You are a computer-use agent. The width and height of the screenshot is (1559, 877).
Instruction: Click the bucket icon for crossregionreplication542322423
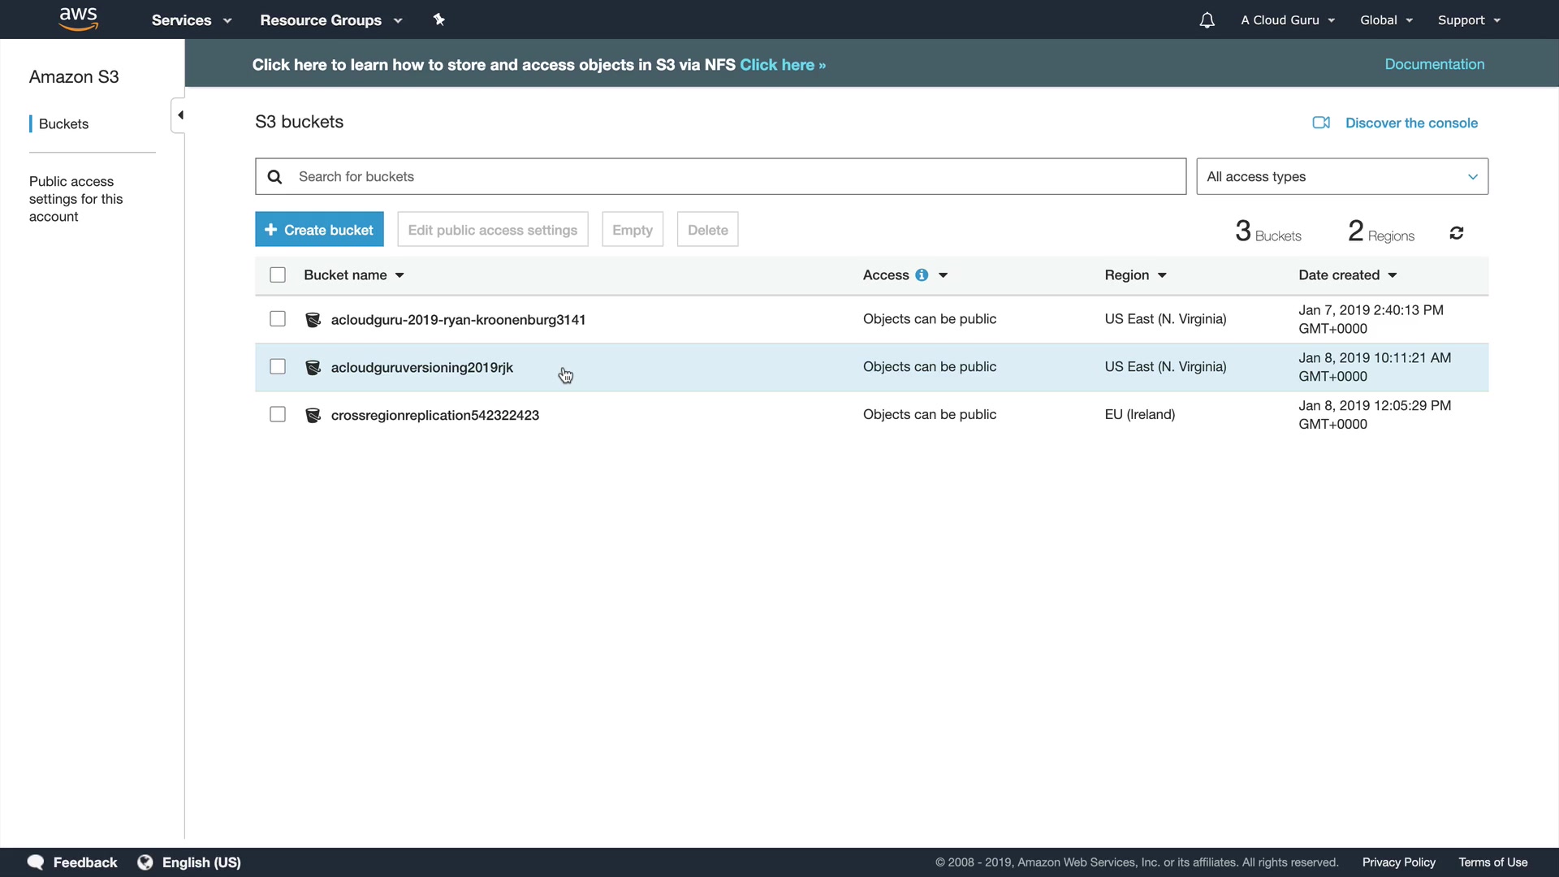313,415
